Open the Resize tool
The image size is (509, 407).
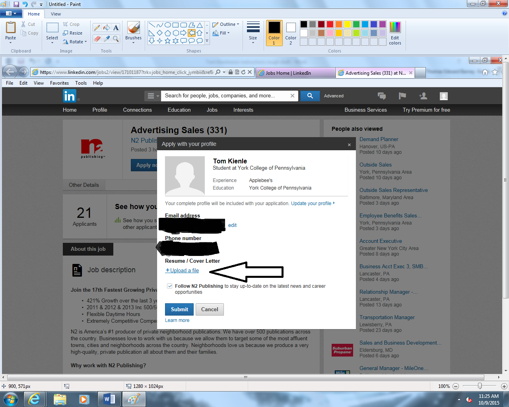click(x=73, y=33)
